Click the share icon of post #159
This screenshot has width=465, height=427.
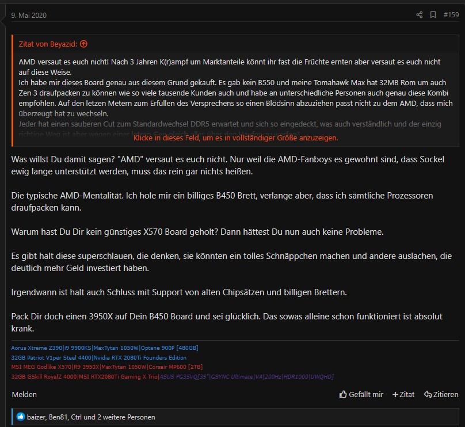[419, 15]
